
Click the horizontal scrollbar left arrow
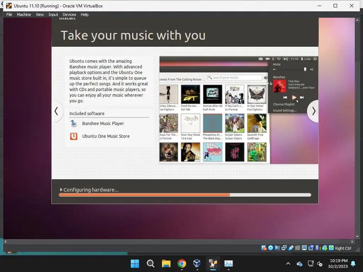click(x=5, y=242)
